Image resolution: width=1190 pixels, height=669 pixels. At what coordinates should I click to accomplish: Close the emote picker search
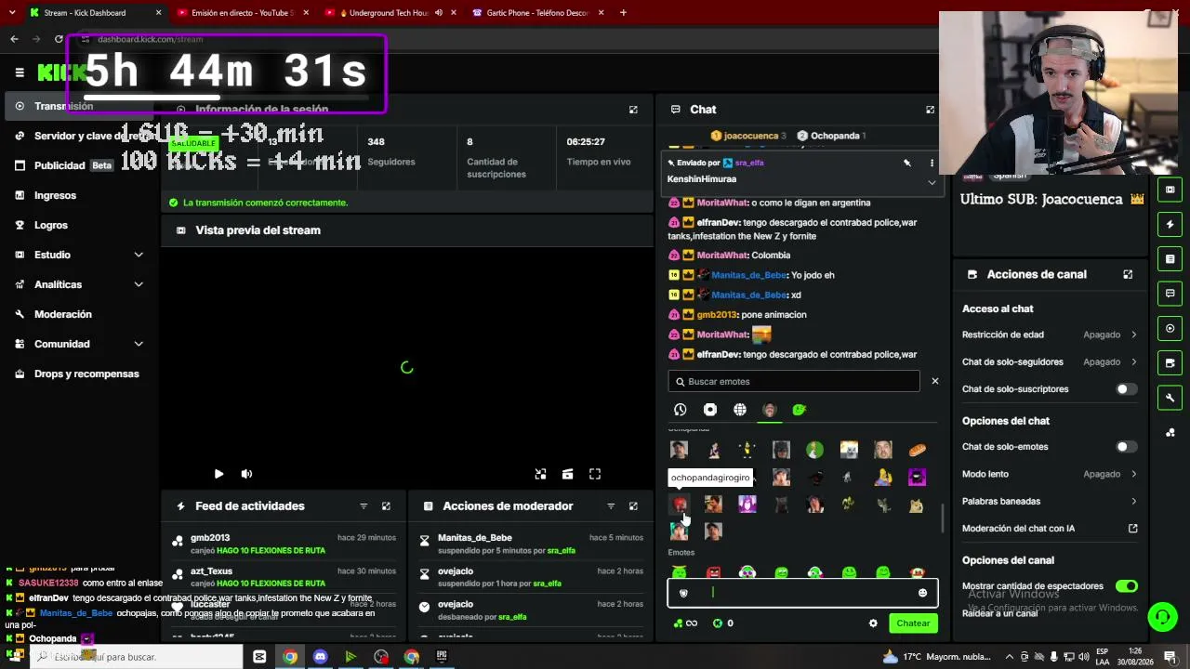point(935,381)
